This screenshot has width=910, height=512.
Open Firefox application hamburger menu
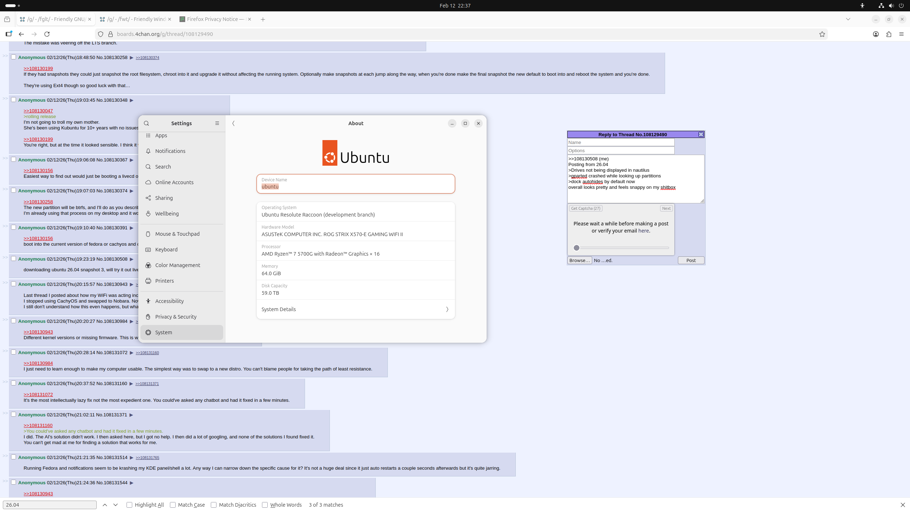(x=901, y=34)
